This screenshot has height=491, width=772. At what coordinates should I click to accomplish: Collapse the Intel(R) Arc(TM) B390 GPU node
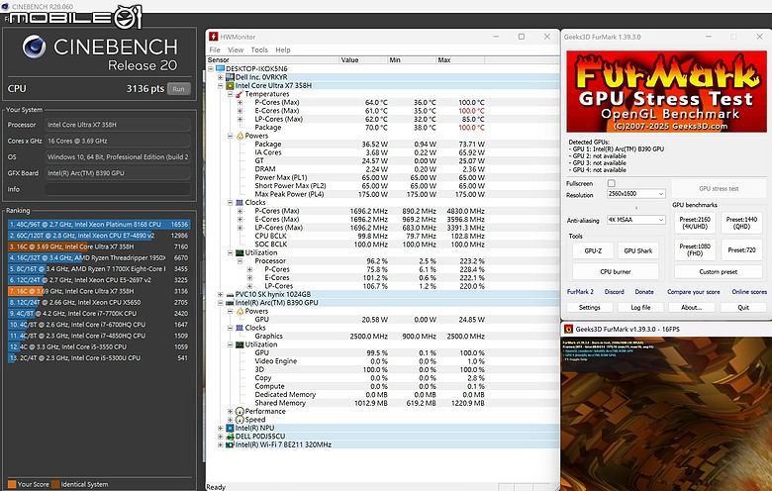click(221, 303)
